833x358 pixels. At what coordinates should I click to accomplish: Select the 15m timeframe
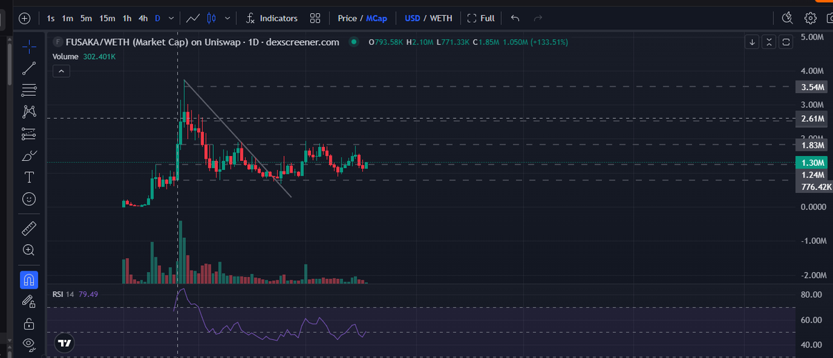(107, 18)
